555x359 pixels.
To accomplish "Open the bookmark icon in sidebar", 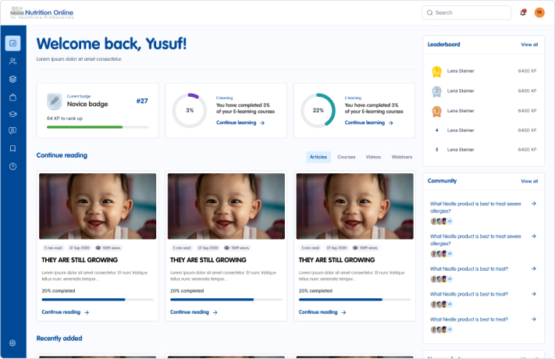I will tap(12, 148).
